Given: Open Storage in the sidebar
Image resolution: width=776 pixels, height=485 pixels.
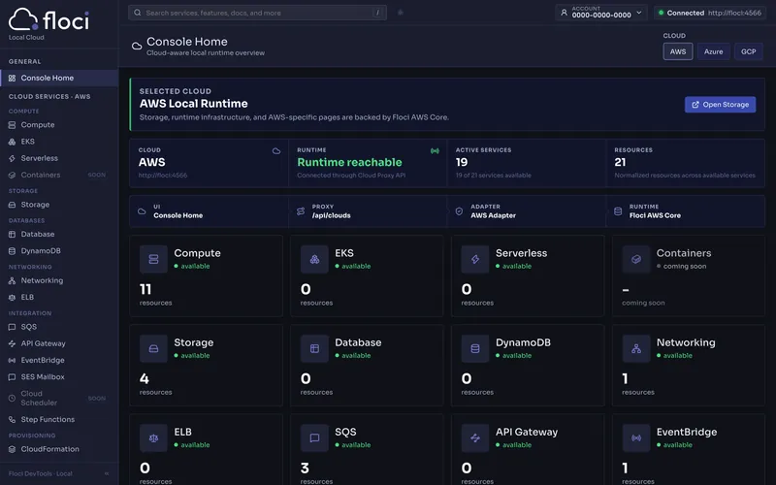Looking at the screenshot, I should [x=59, y=205].
